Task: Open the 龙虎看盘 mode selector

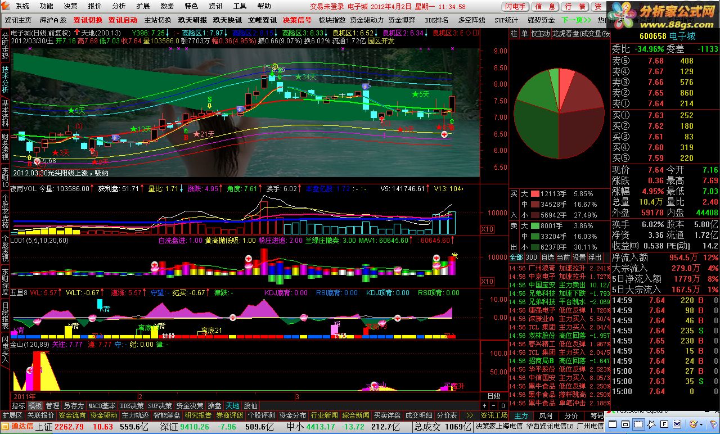Action: 580,34
